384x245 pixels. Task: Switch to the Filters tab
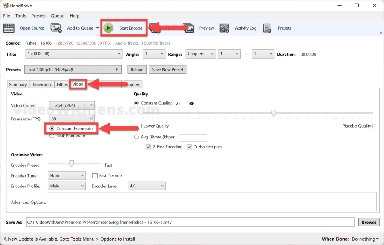[62, 84]
